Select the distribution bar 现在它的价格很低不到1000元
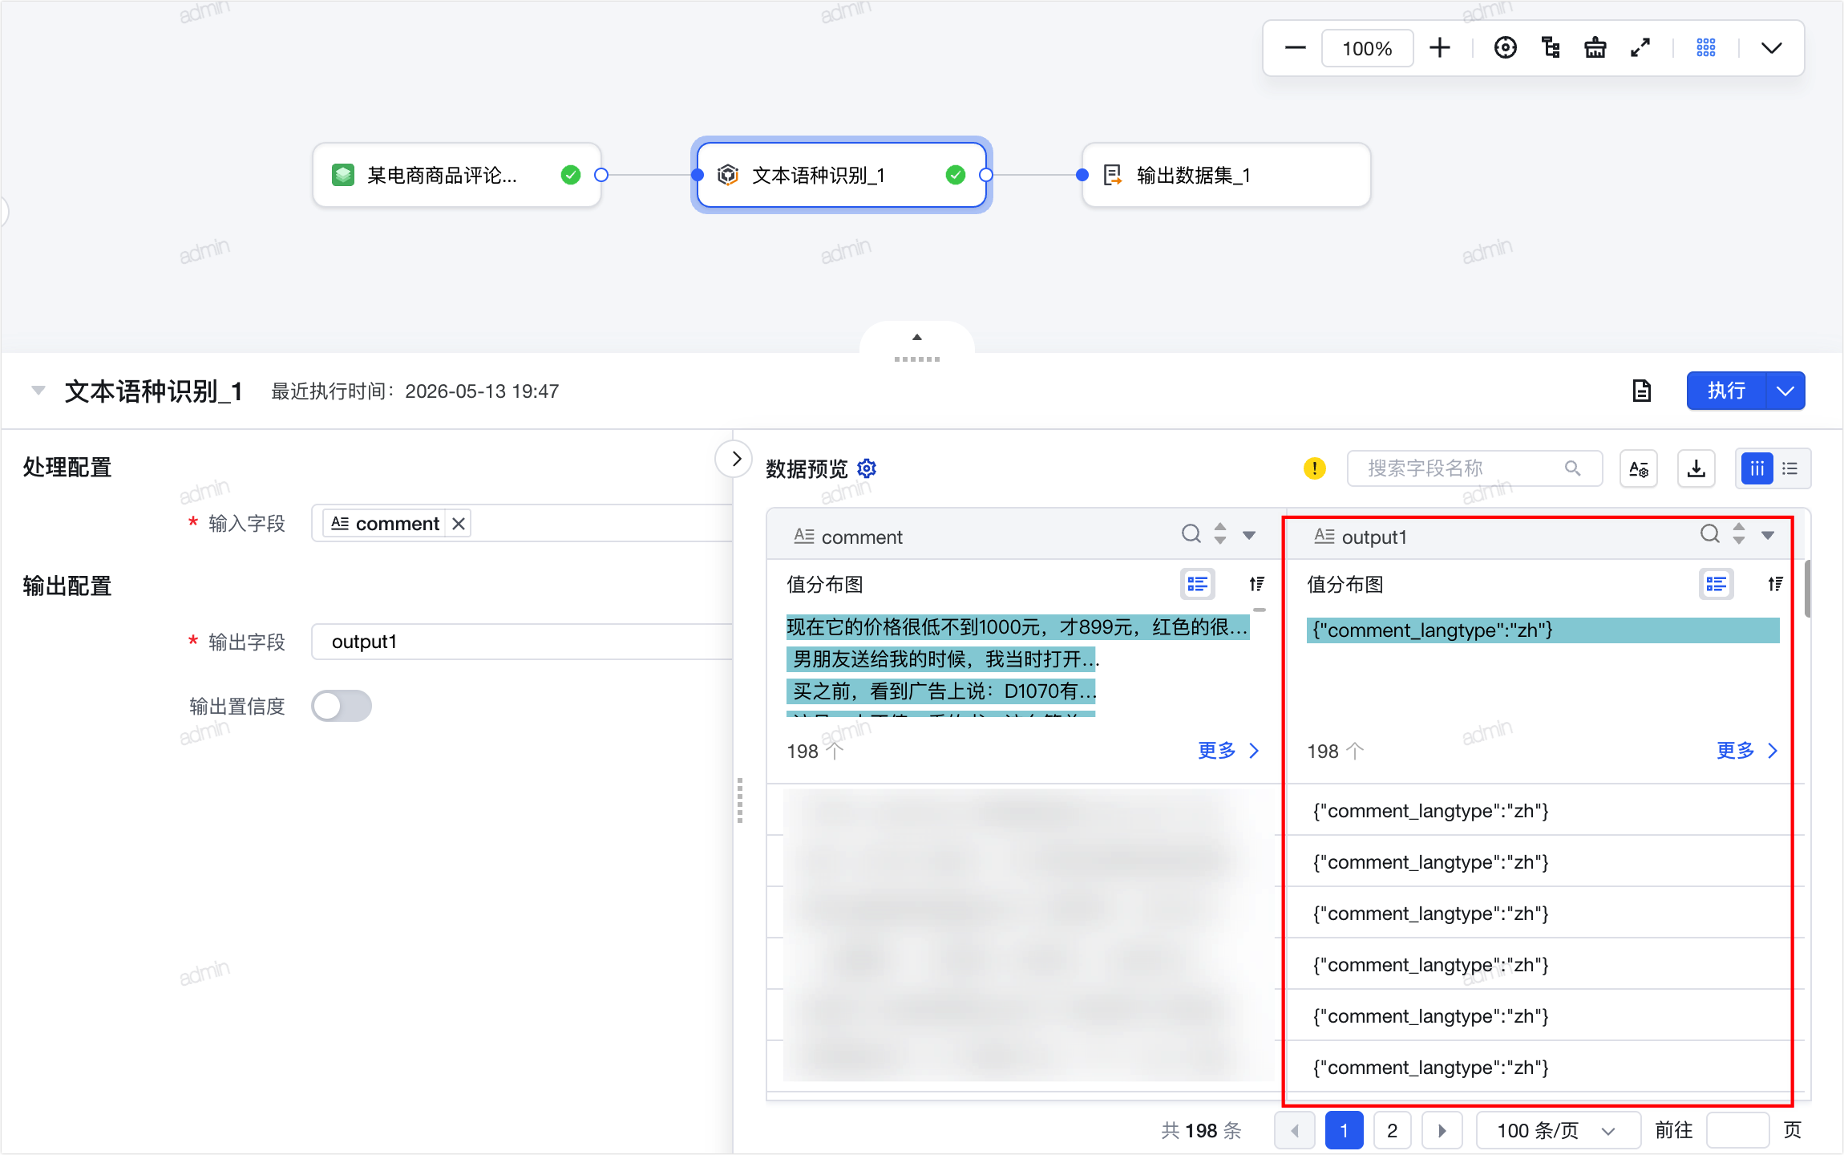This screenshot has height=1155, width=1844. pos(1018,627)
